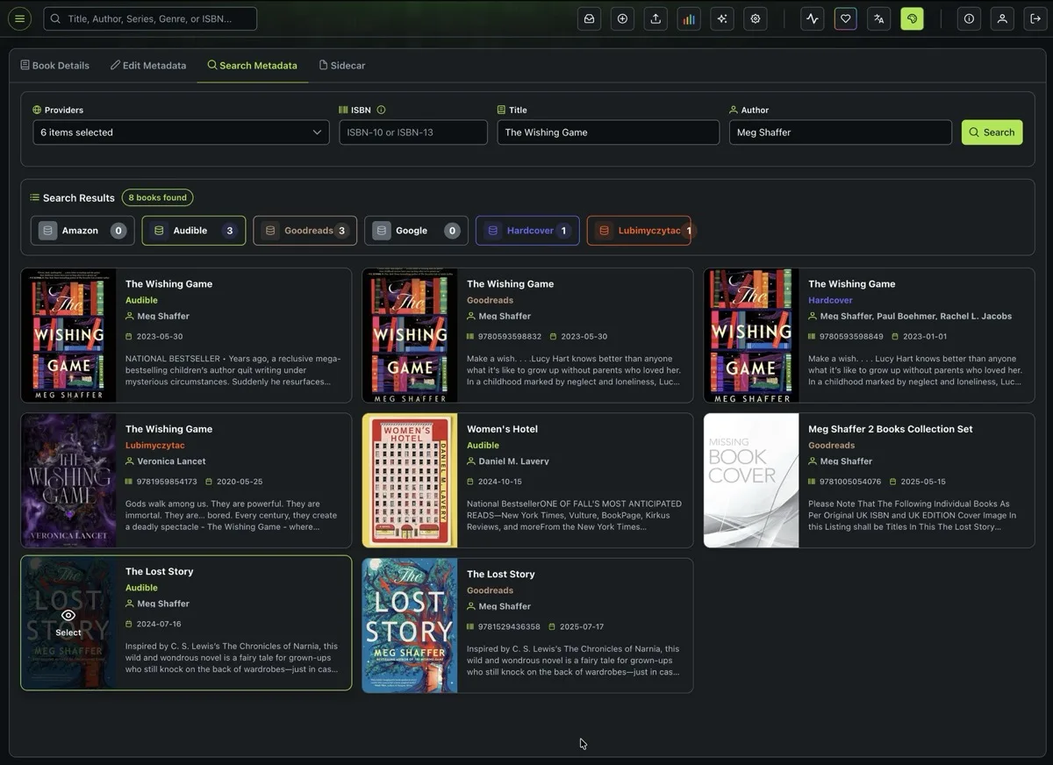1053x765 pixels.
Task: Focus the ISBN-10 or ISBN-13 input field
Action: [x=413, y=132]
